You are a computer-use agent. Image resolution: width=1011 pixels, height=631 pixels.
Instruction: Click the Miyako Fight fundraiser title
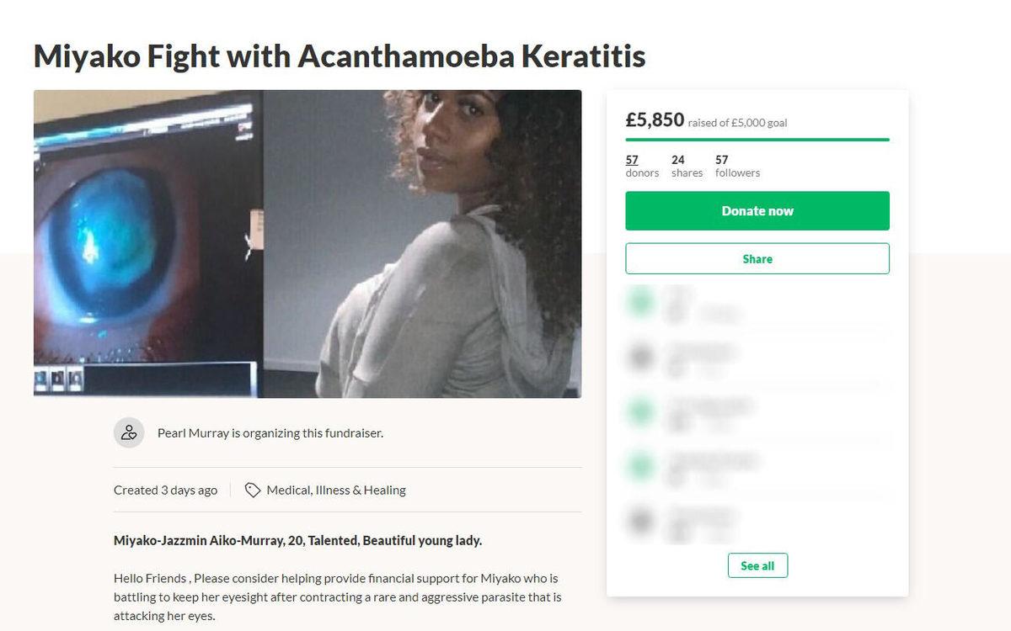click(x=340, y=56)
